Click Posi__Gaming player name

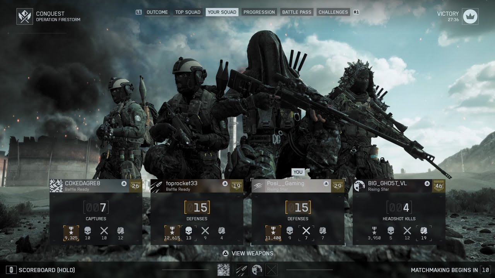pos(285,183)
